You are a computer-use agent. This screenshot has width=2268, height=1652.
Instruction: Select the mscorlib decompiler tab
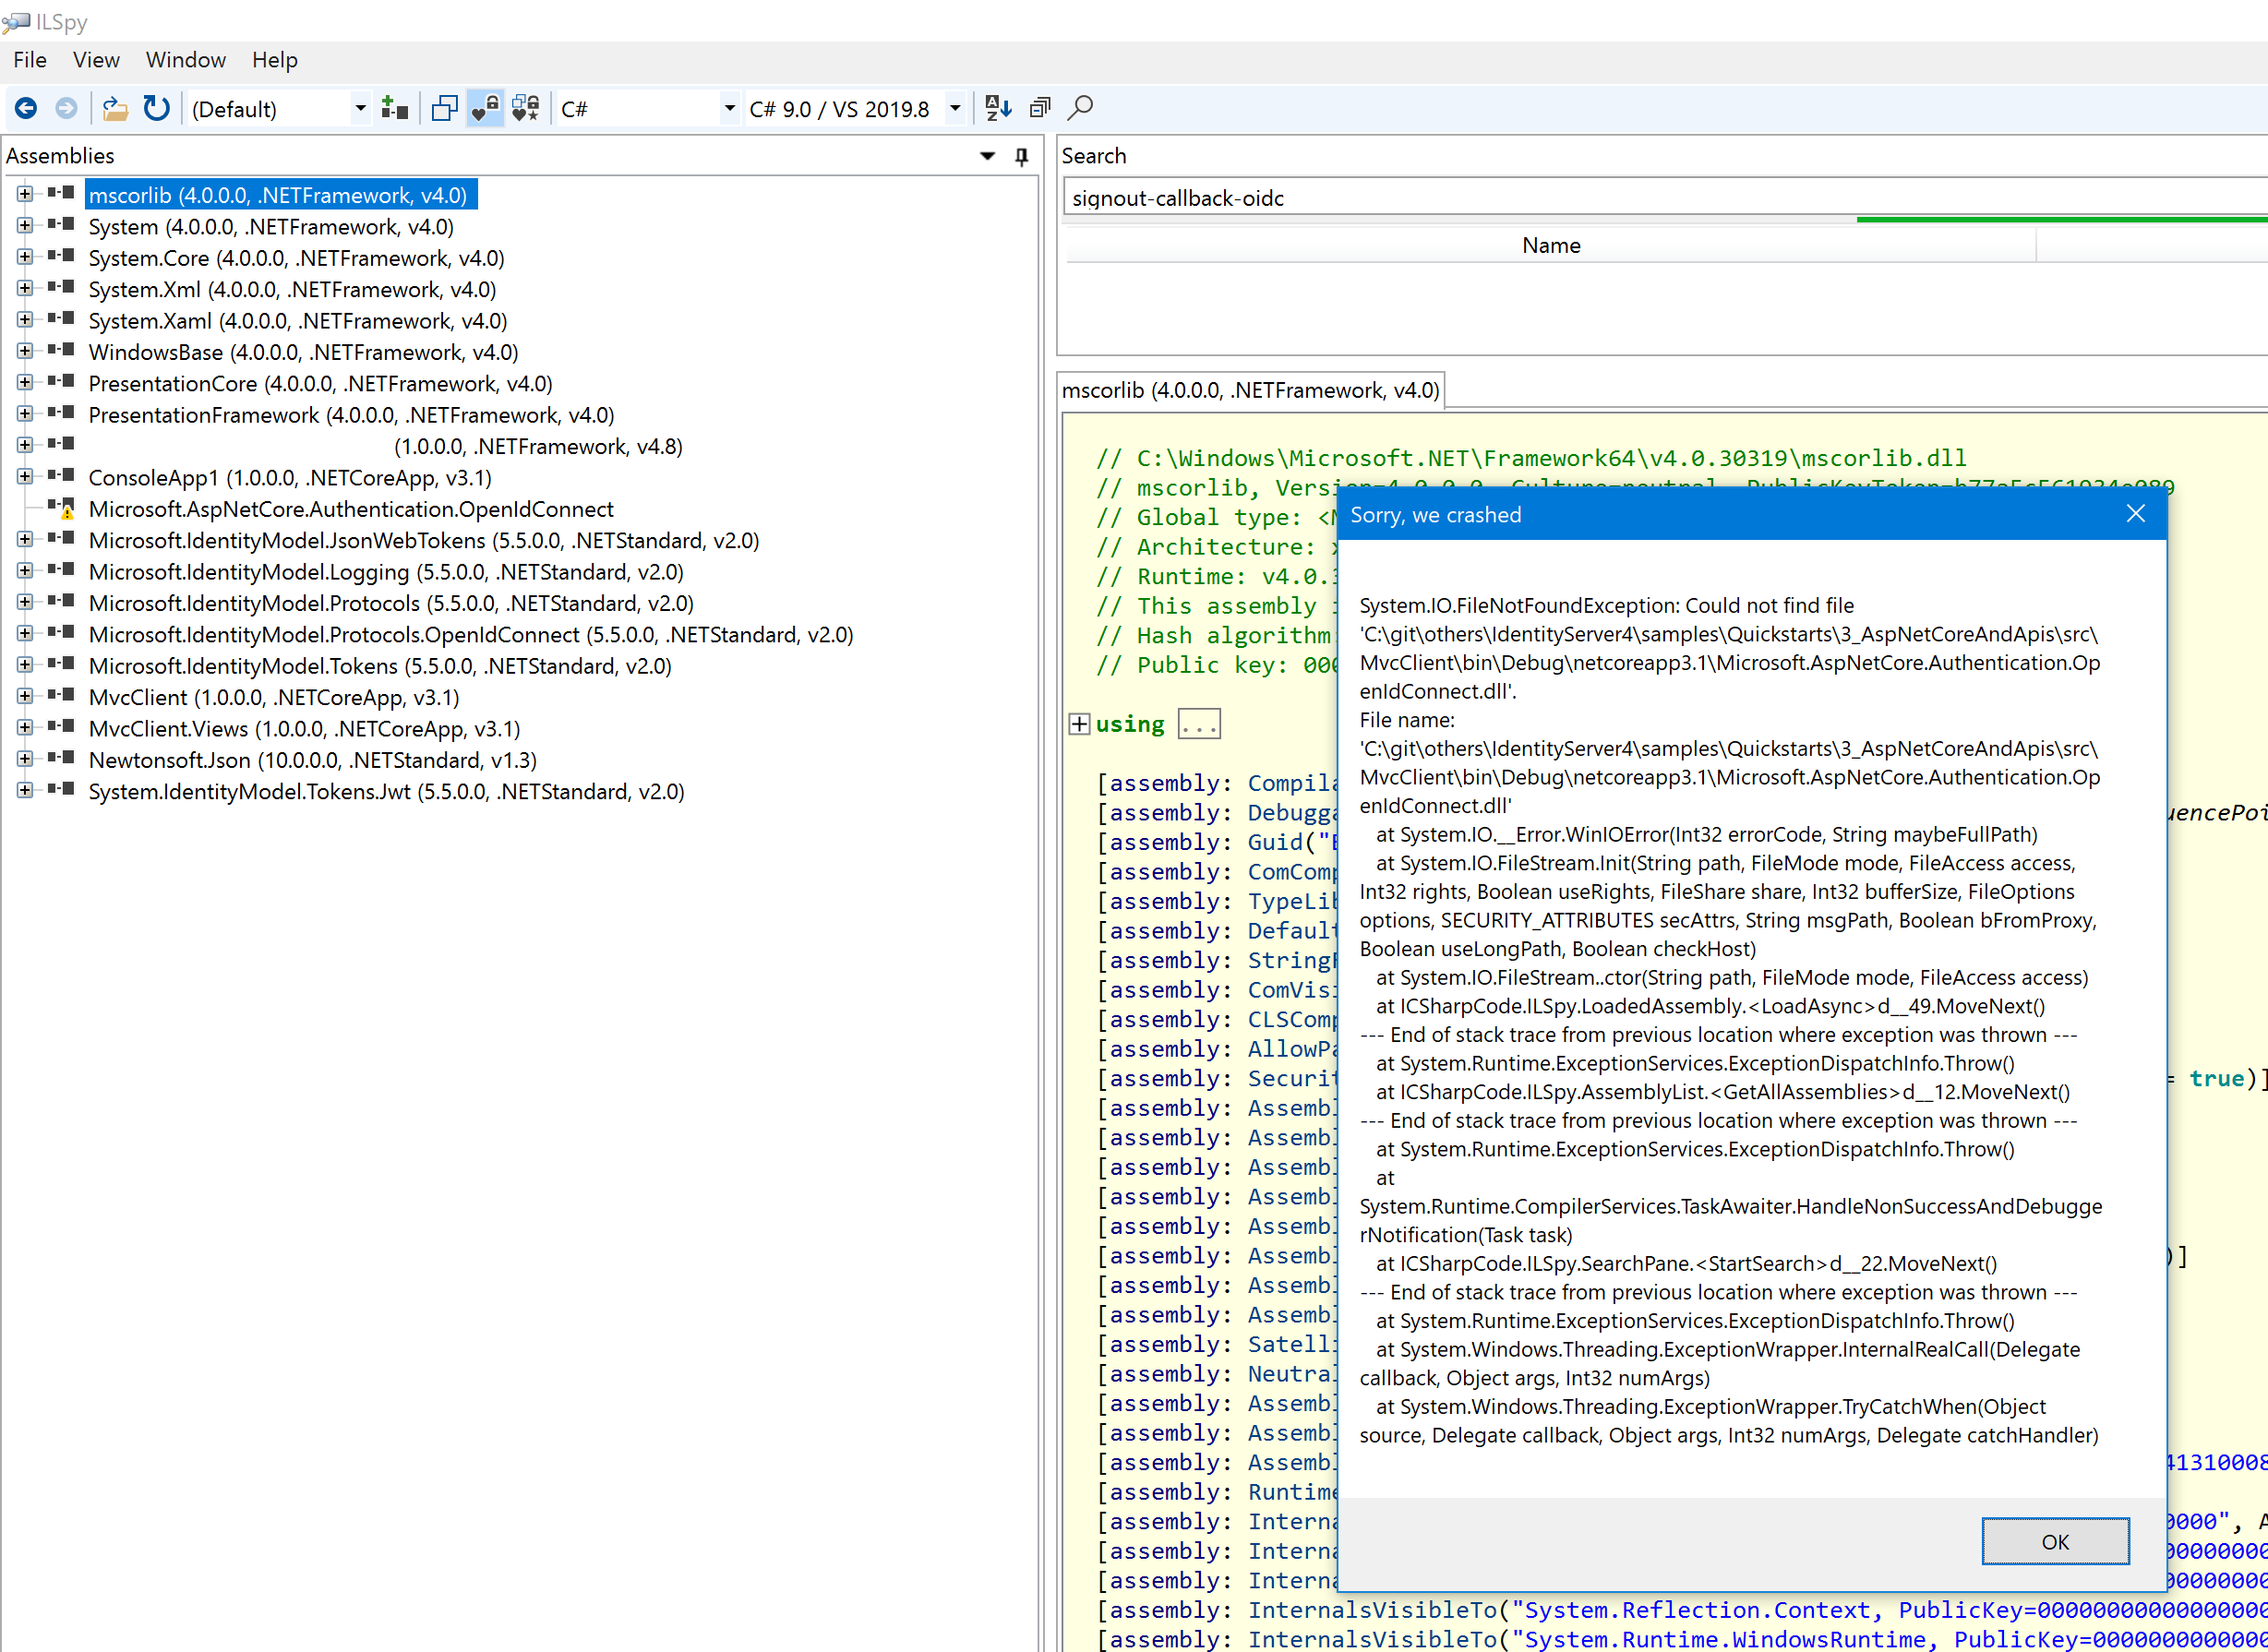[x=1250, y=390]
